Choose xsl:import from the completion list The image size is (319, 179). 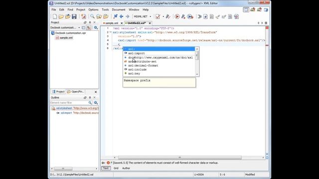(x=137, y=53)
